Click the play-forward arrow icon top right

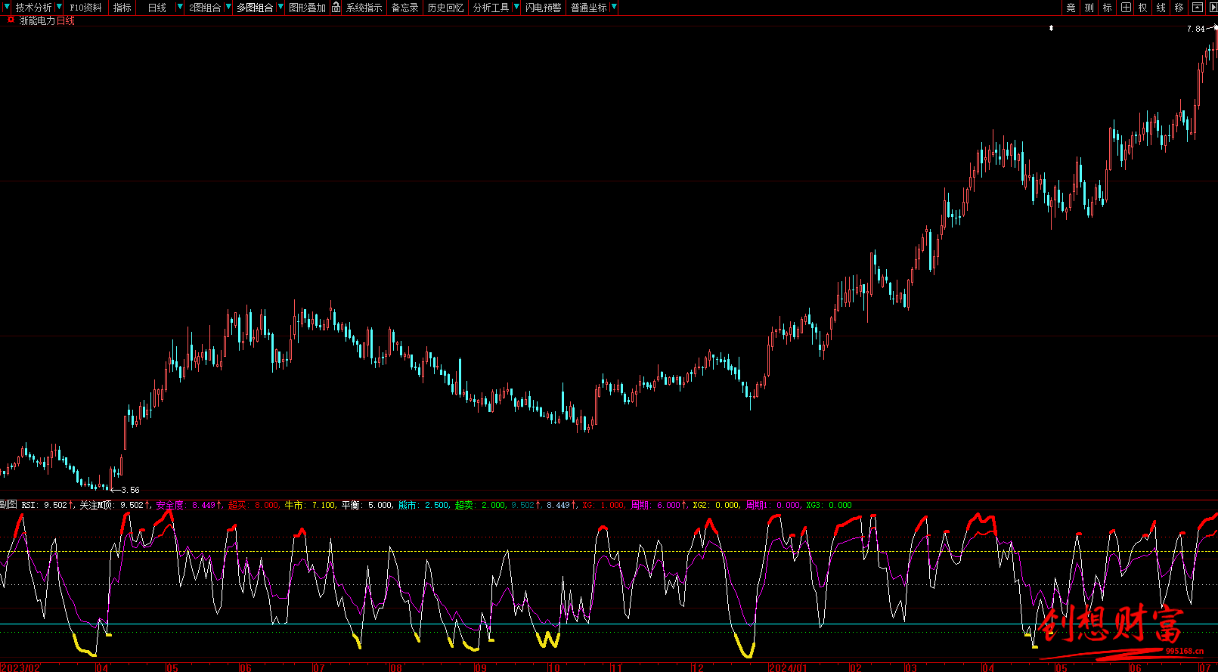[1212, 8]
